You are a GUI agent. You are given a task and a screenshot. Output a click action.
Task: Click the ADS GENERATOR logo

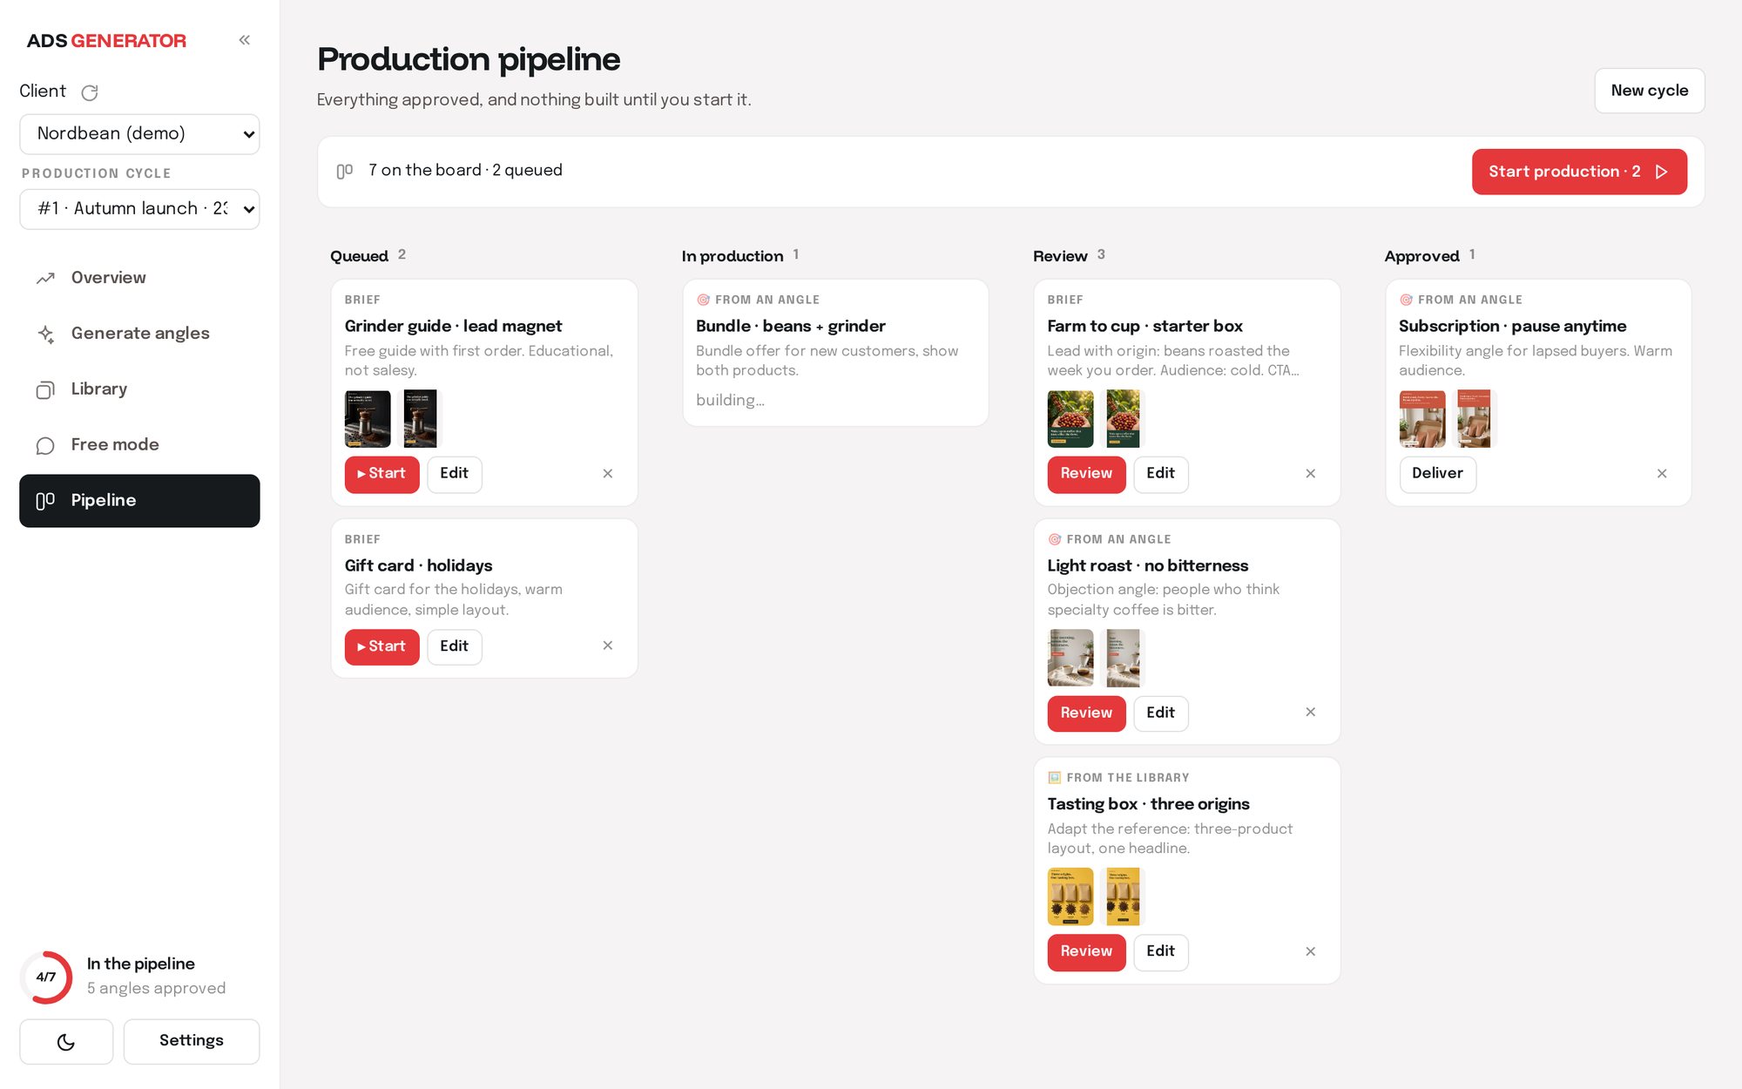tap(106, 41)
